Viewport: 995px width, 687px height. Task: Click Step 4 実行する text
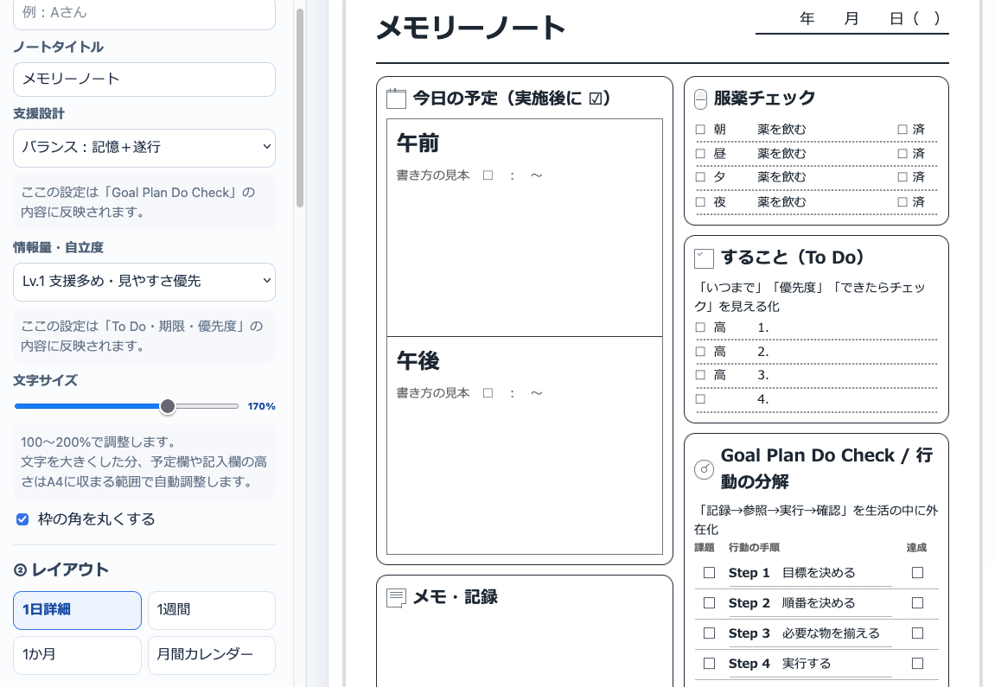tap(780, 664)
